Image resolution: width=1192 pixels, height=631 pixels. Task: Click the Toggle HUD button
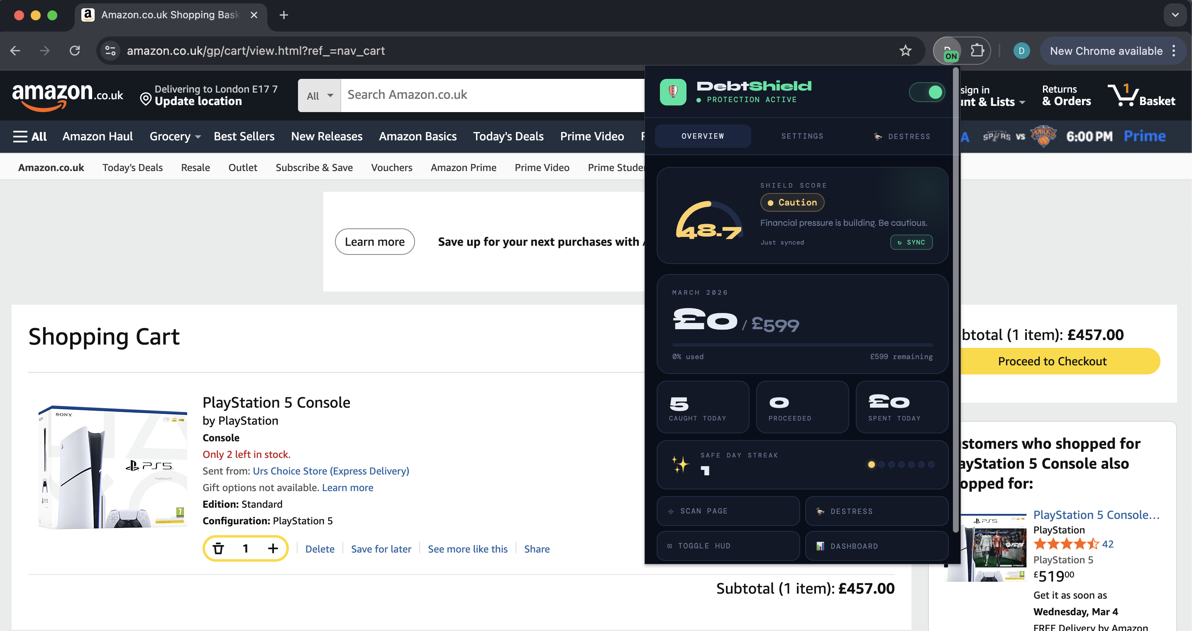tap(728, 546)
